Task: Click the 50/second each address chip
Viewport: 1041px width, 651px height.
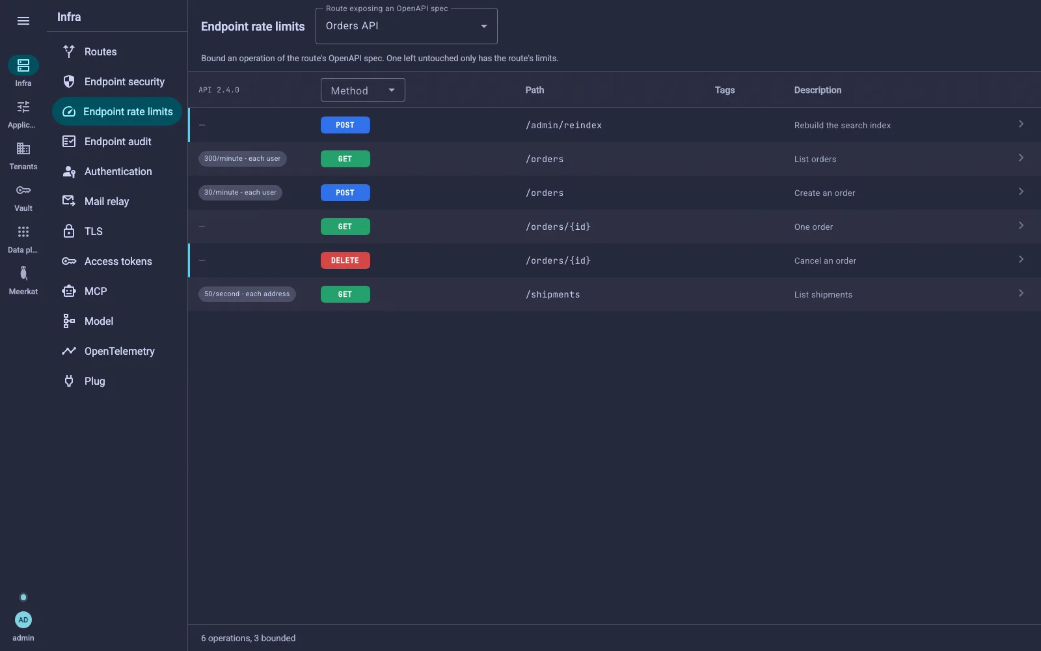Action: pos(247,294)
